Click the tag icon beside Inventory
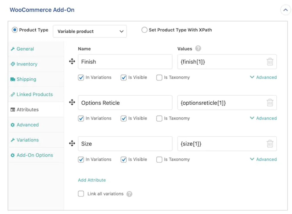 (13, 64)
